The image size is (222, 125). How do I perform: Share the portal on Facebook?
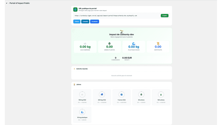pyautogui.click(x=95, y=21)
